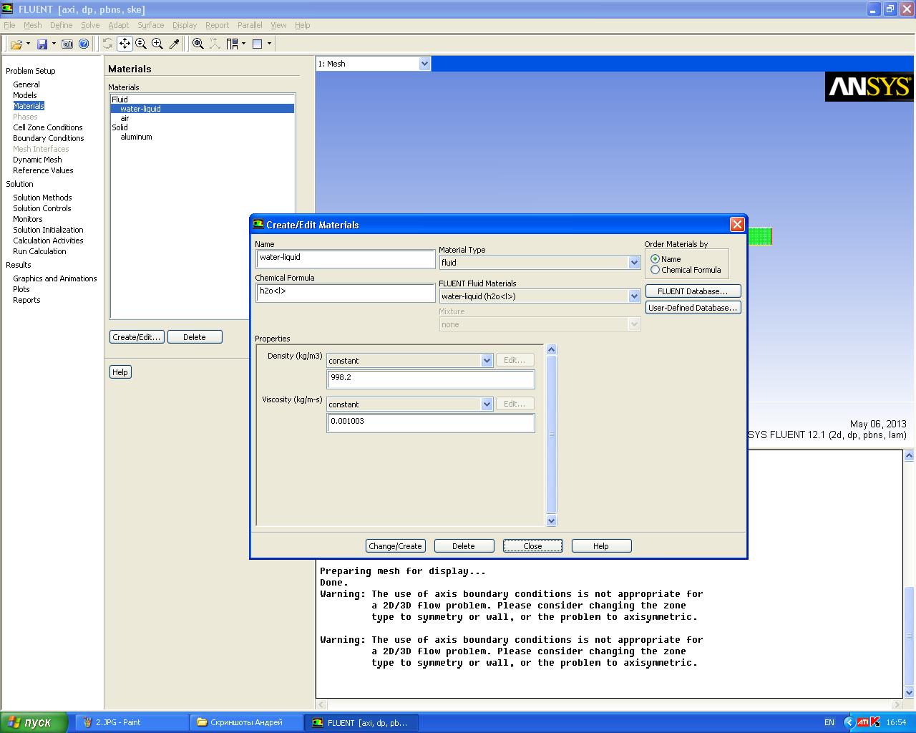916x733 pixels.
Task: Open the Solve menu
Action: [x=90, y=25]
